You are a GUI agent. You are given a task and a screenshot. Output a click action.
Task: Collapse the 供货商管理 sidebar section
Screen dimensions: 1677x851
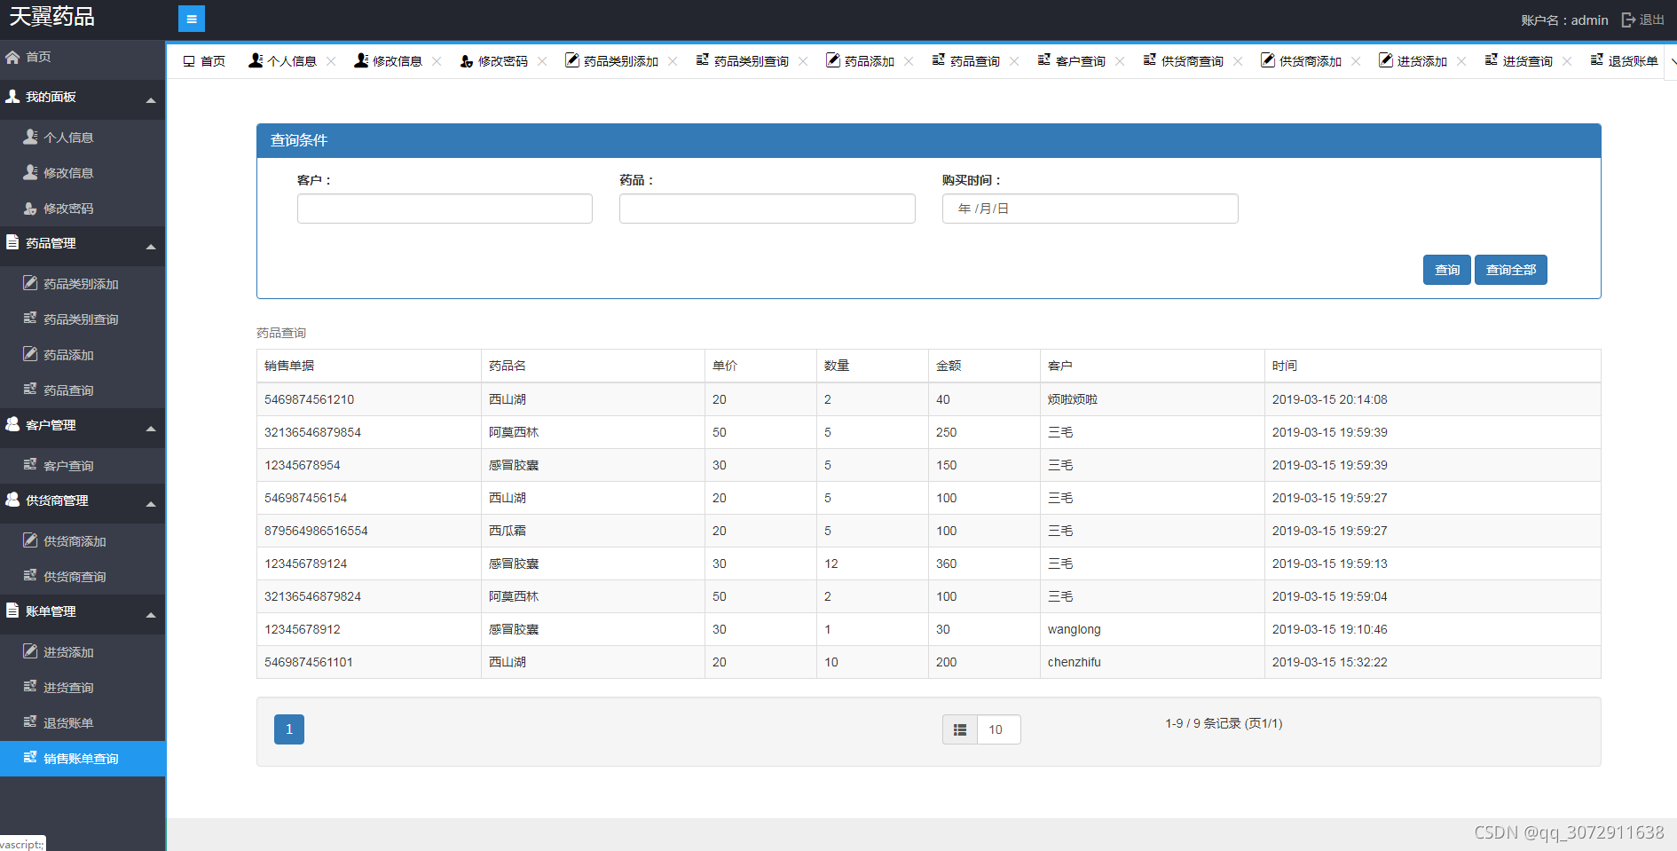[x=151, y=503]
